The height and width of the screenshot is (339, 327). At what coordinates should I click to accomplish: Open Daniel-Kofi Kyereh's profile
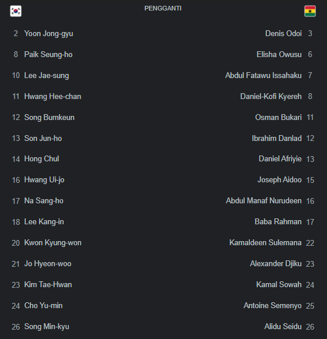point(271,97)
